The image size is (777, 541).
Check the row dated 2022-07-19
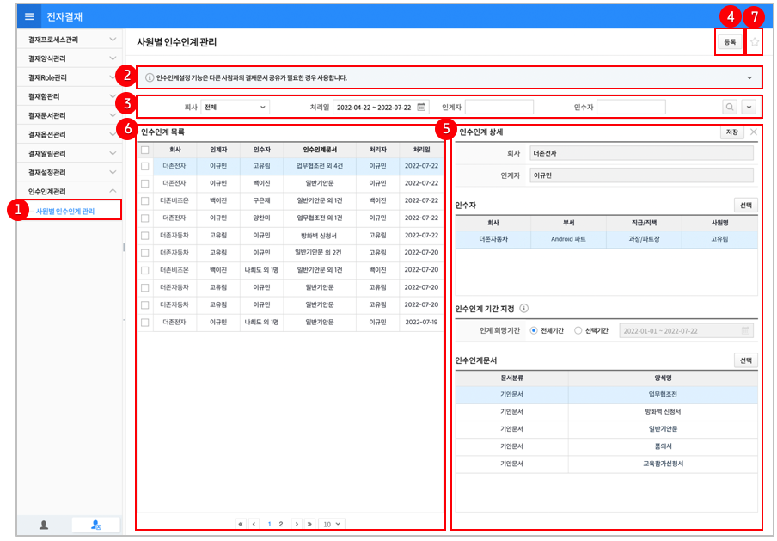(x=144, y=323)
